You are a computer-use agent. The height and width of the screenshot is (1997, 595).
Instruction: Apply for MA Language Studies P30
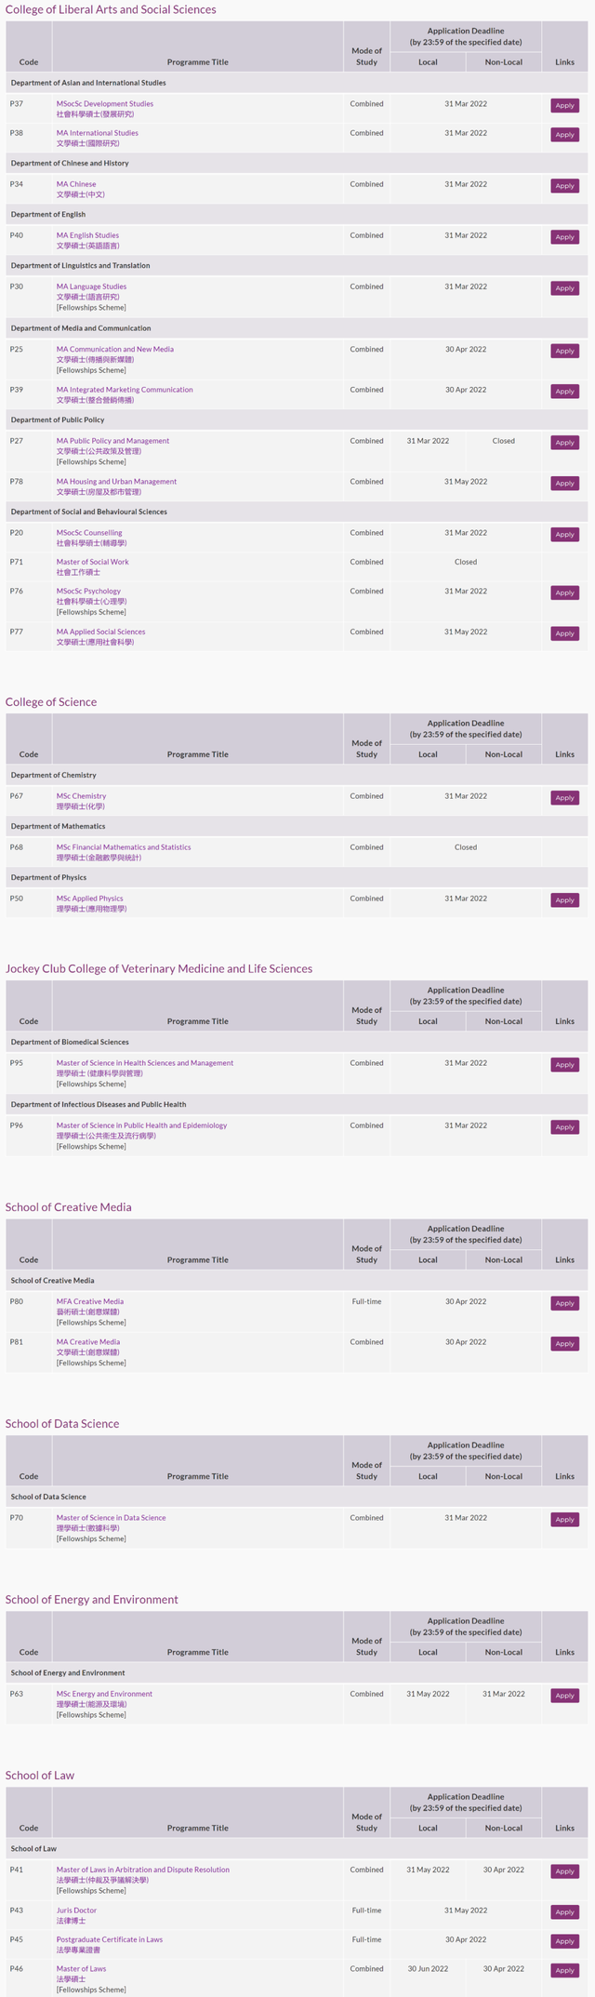564,288
